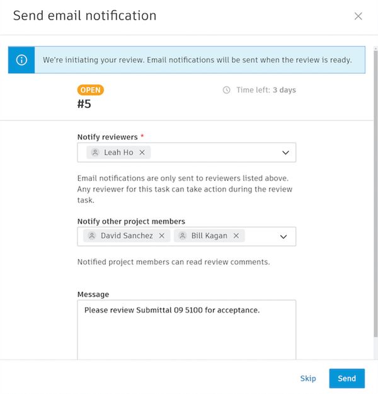Click the review number #5 heading
378x394 pixels.
pos(84,105)
